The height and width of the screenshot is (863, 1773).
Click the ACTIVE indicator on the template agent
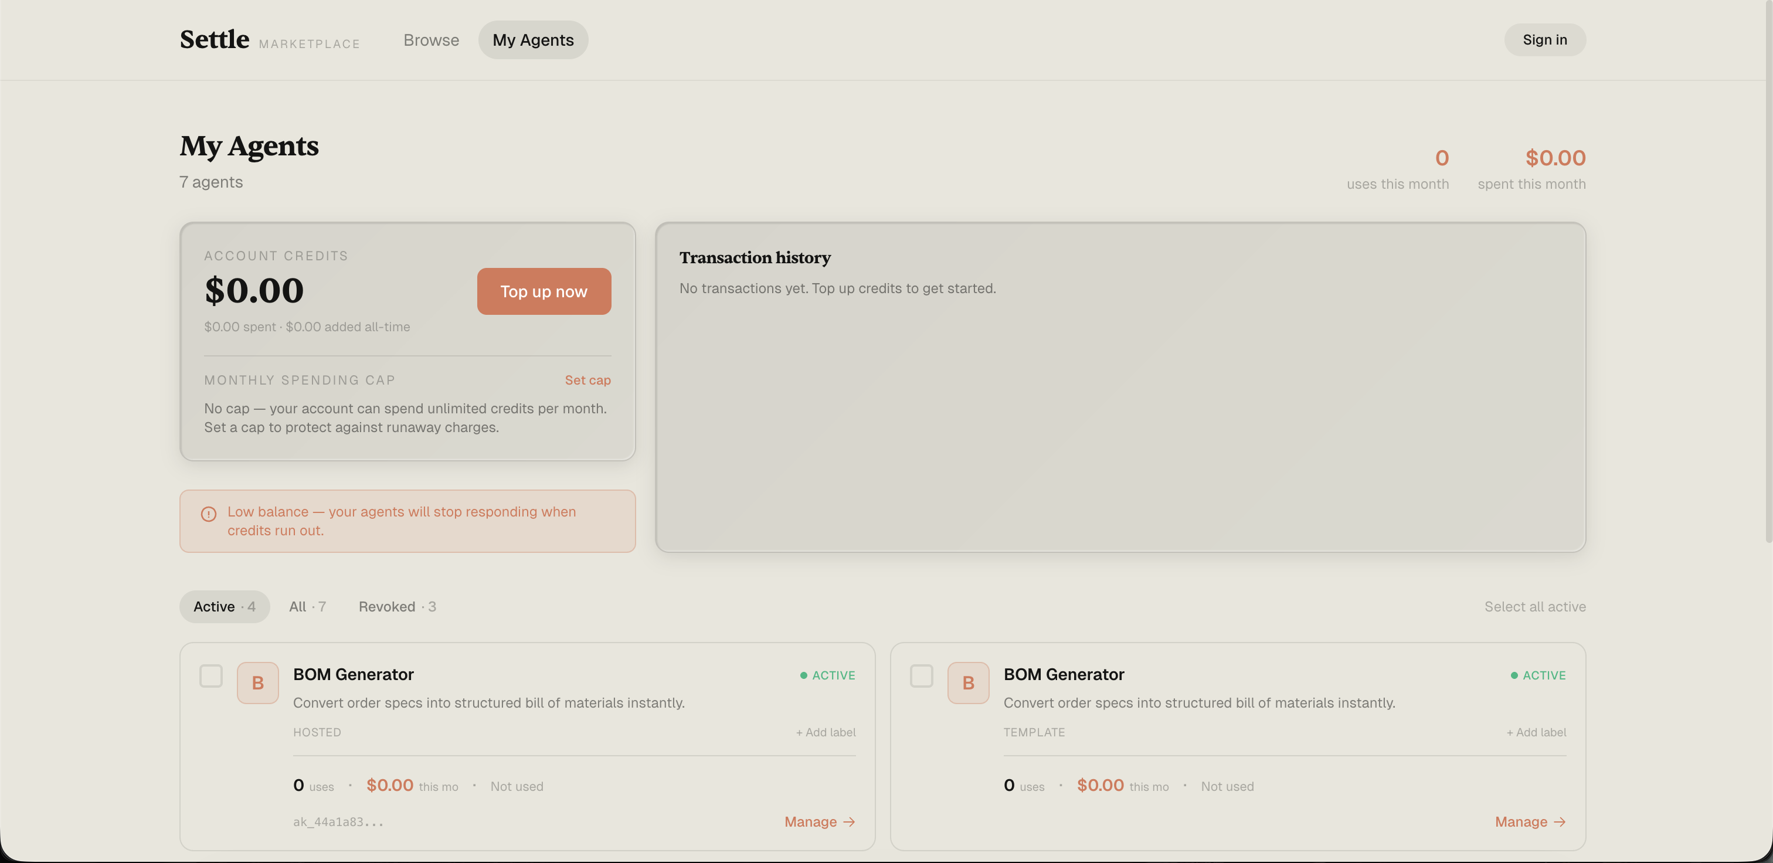pos(1538,675)
